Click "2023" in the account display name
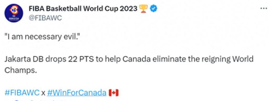This screenshot has height=101, width=269. [x=128, y=8]
